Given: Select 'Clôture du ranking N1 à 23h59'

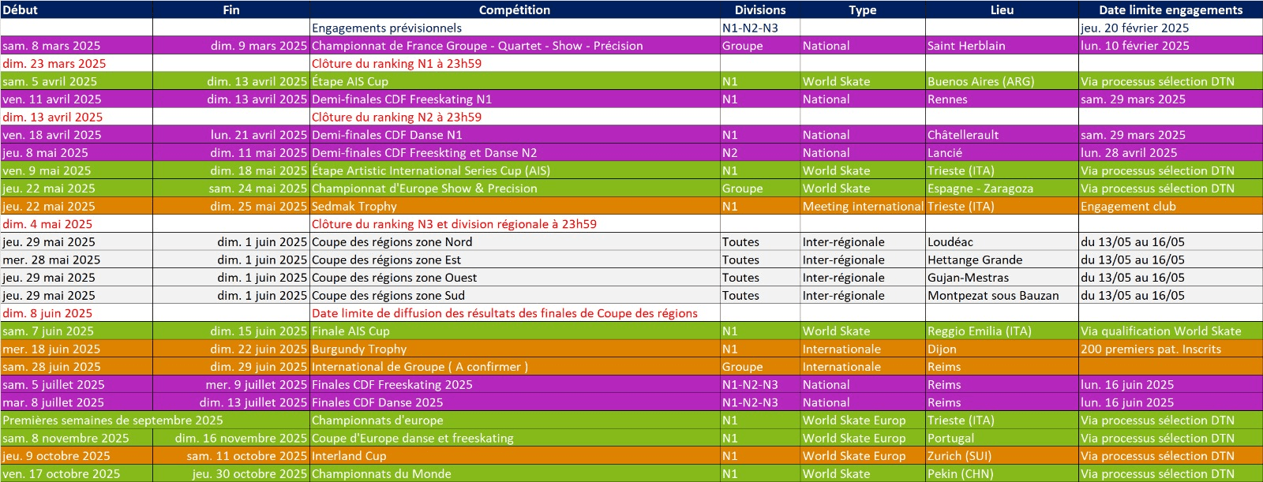Looking at the screenshot, I should tap(515, 63).
